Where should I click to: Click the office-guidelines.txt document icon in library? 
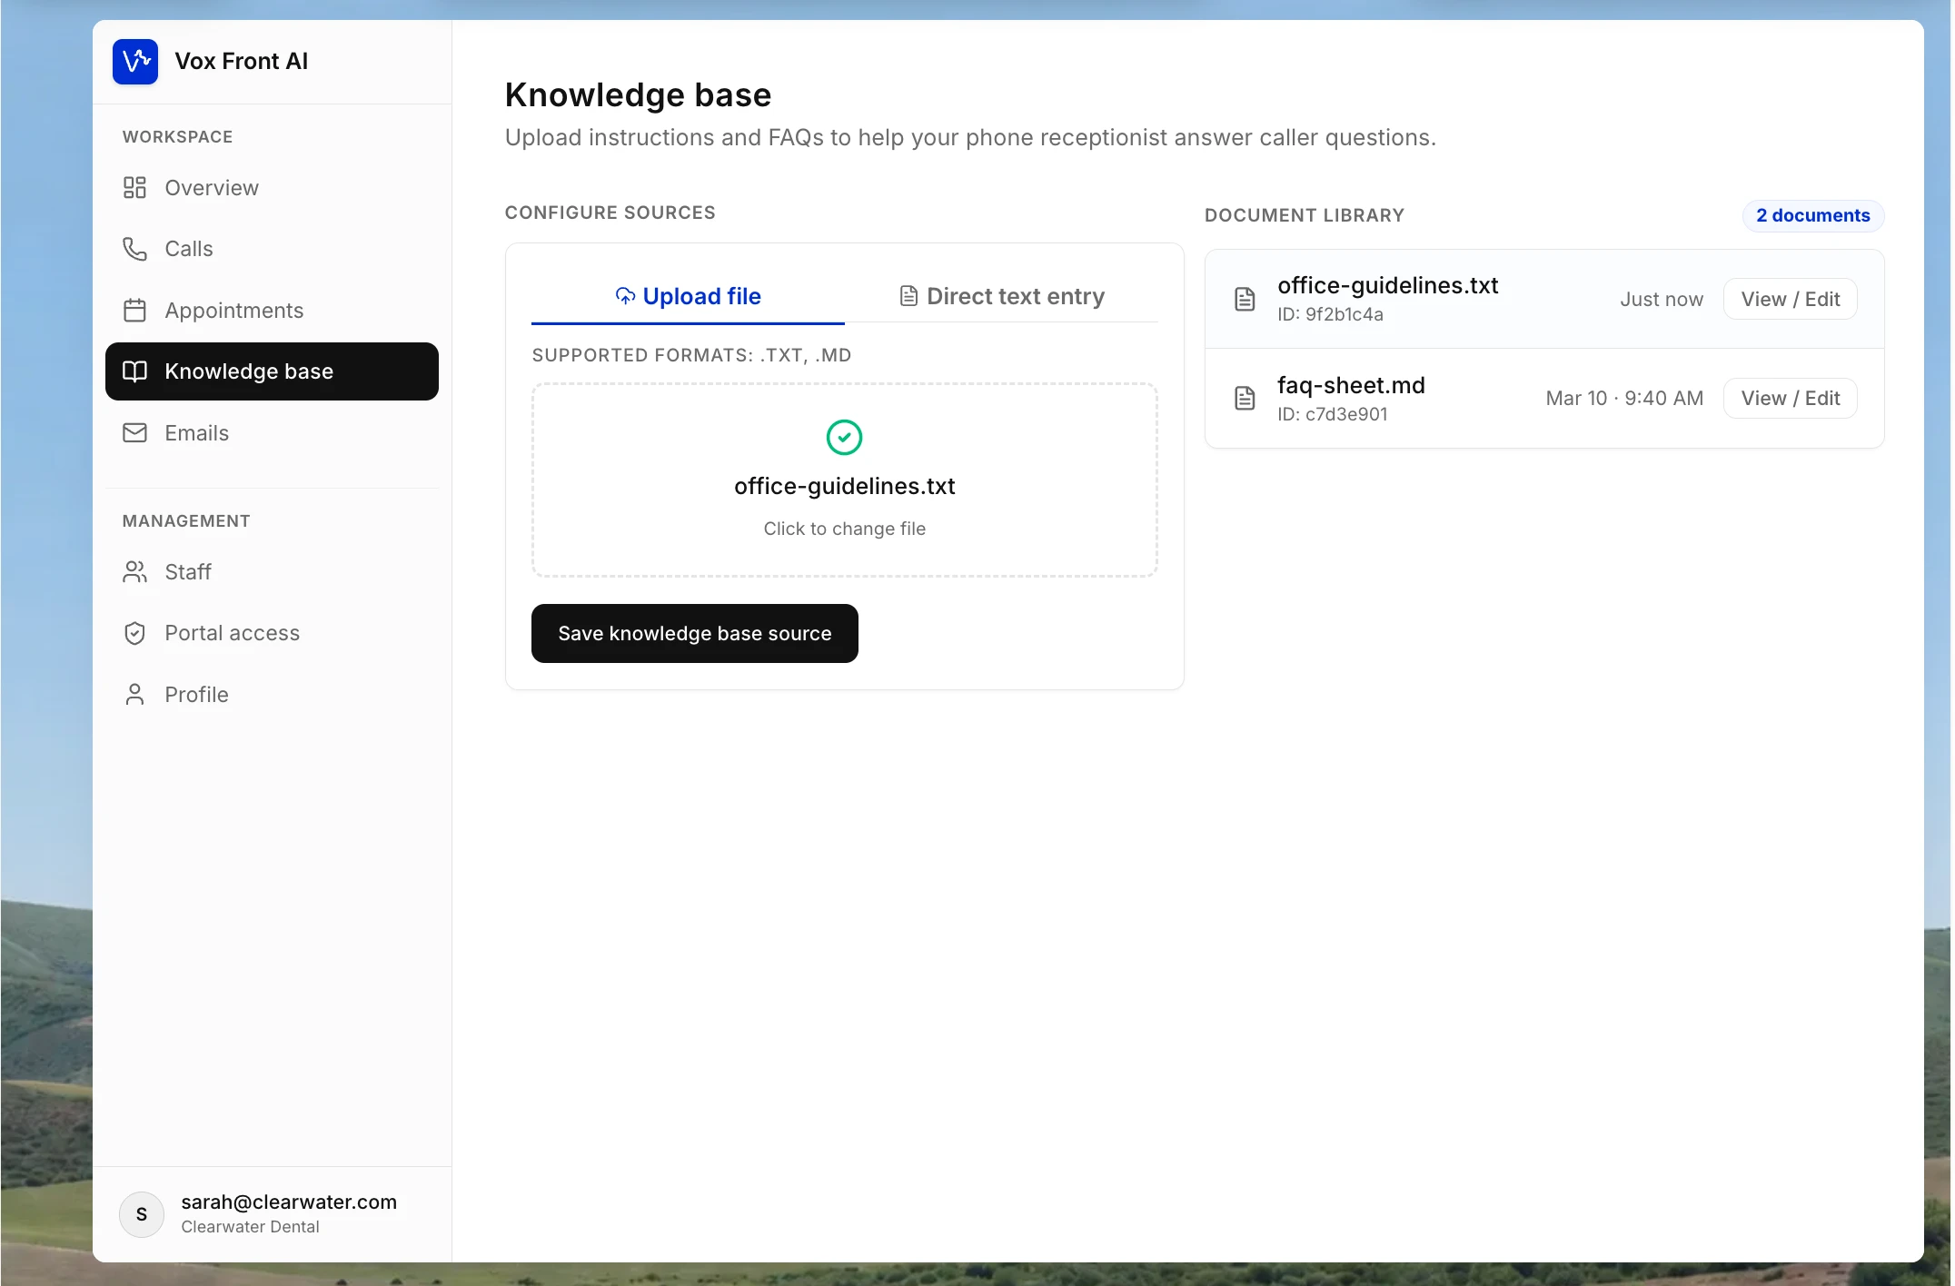pos(1245,299)
